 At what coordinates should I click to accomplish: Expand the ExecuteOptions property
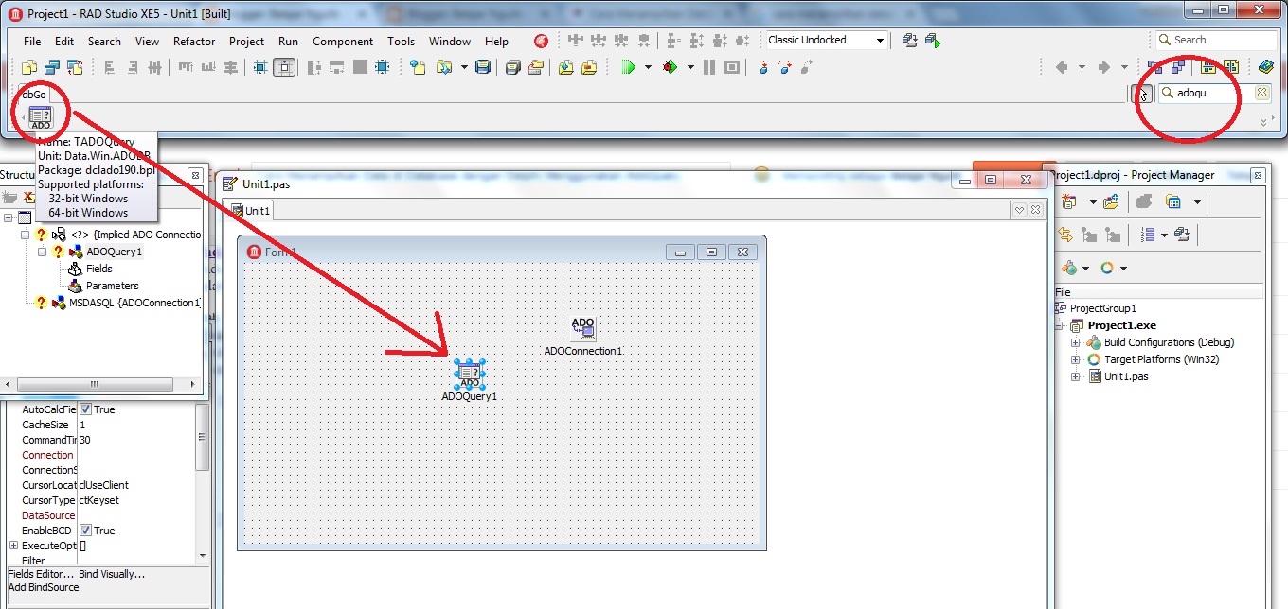click(13, 546)
